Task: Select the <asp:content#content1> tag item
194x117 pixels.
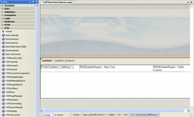Action: [94, 115]
